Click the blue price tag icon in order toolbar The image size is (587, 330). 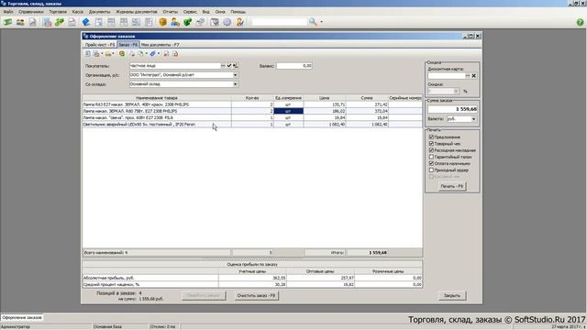pyautogui.click(x=152, y=54)
